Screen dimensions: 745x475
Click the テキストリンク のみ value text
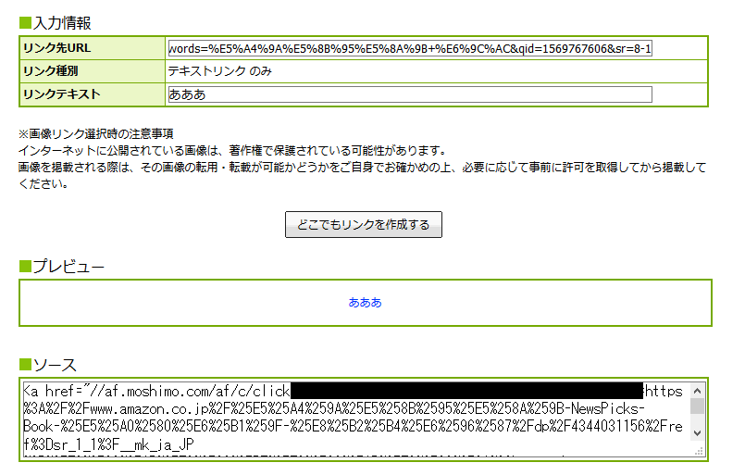click(x=219, y=71)
